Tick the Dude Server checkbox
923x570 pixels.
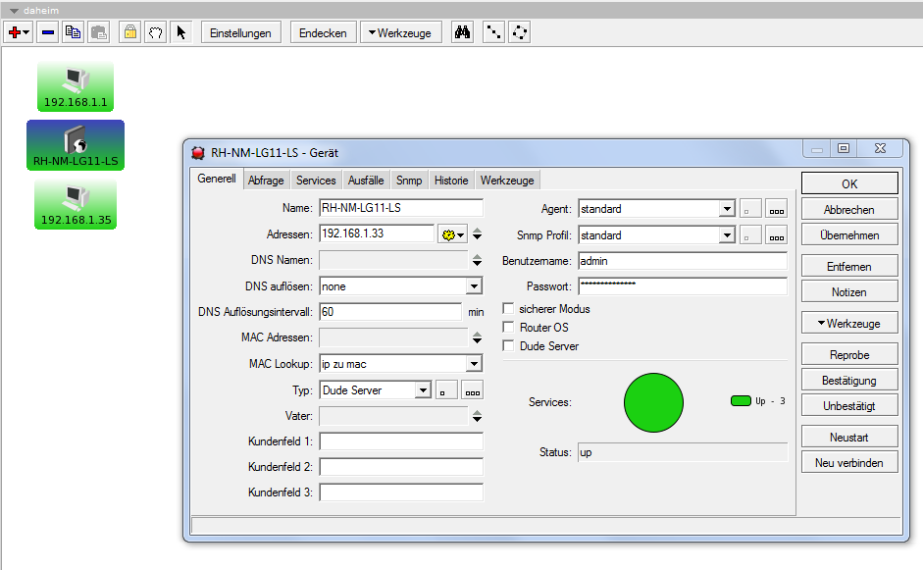508,346
